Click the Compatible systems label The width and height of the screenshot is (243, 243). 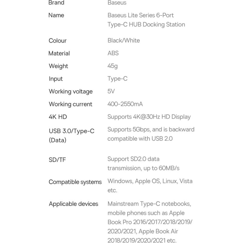click(x=75, y=182)
